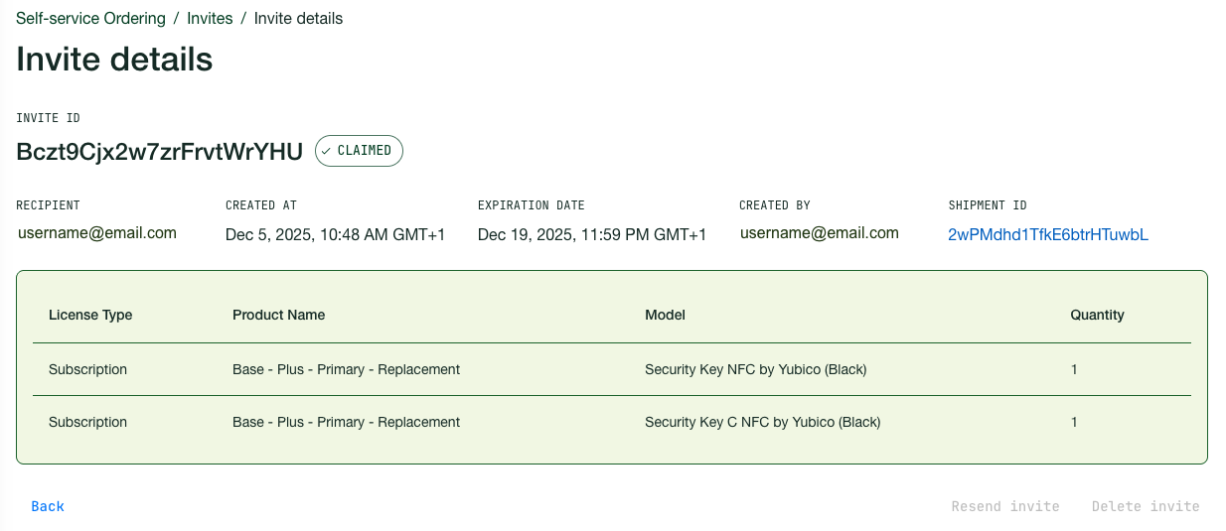Open the Self-service Ordering breadcrumb
This screenshot has height=531, width=1226.
(x=90, y=19)
